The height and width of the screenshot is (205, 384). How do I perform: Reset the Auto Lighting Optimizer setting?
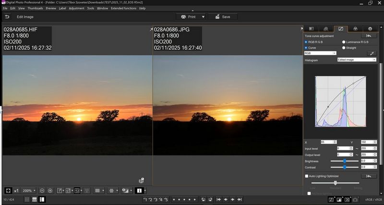click(x=369, y=176)
